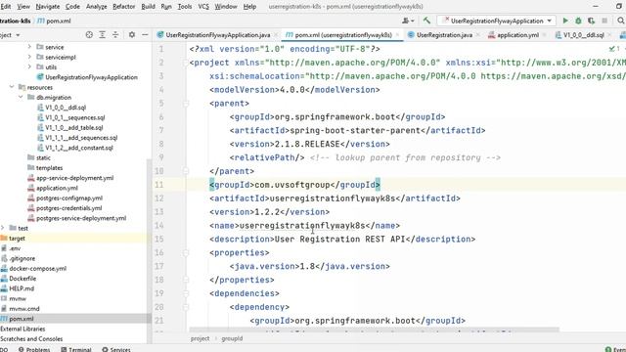Click the grey Stop square icon
This screenshot has width=626, height=352.
click(x=604, y=21)
